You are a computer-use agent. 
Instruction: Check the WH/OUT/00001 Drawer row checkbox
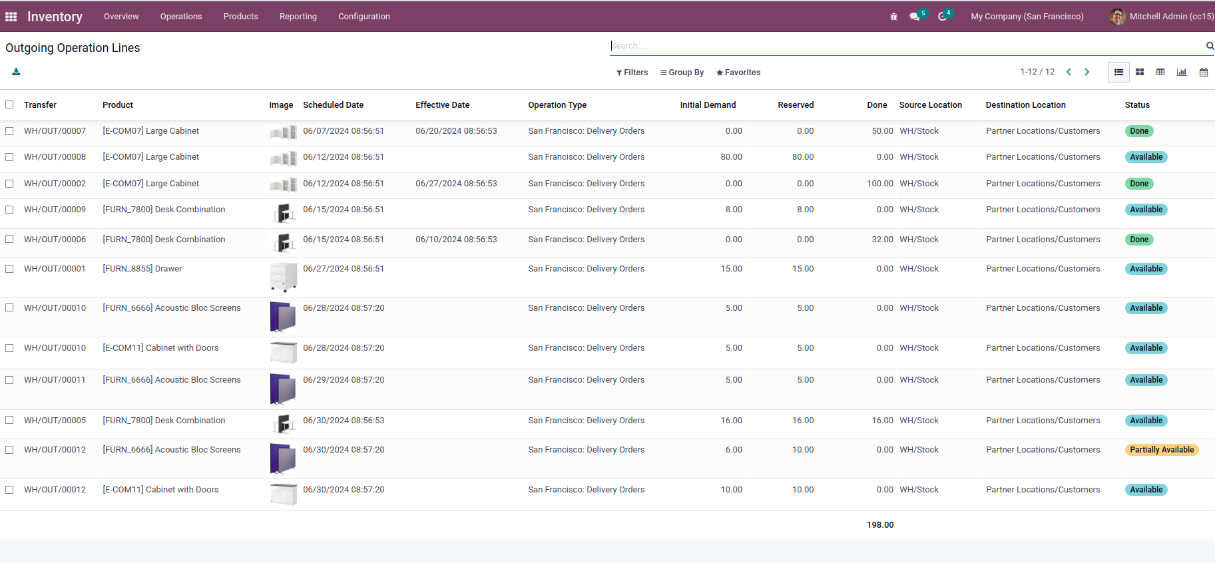tap(9, 269)
